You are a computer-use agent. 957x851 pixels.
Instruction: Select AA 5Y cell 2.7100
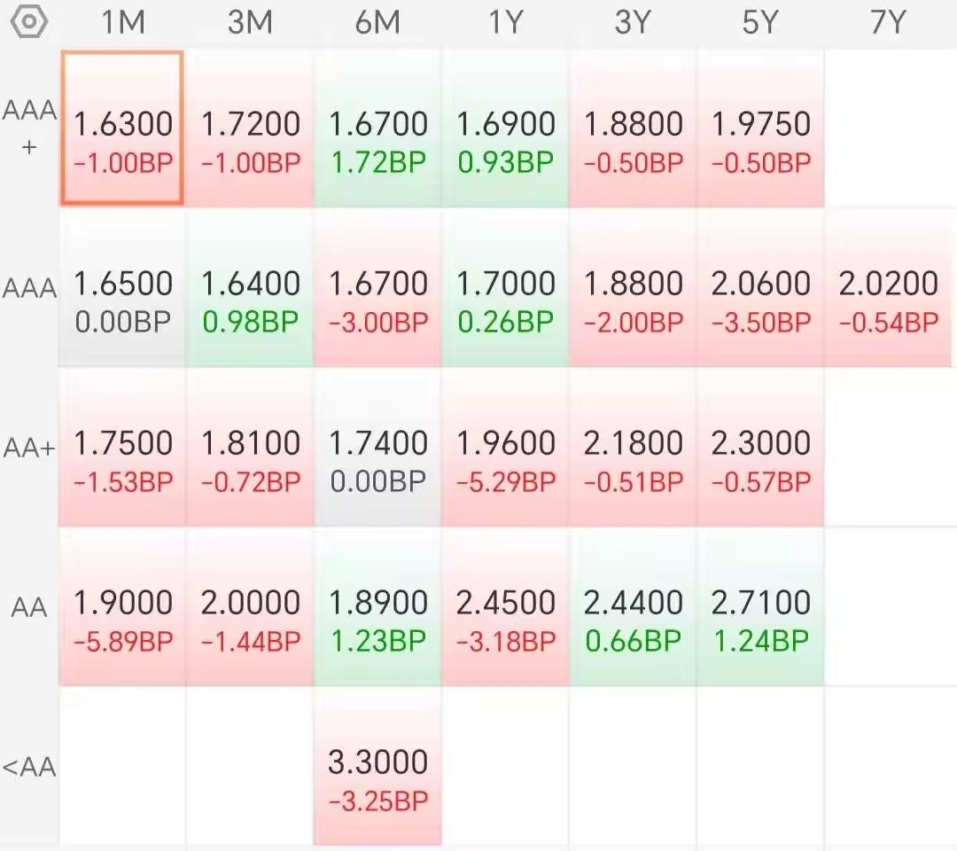(x=760, y=607)
